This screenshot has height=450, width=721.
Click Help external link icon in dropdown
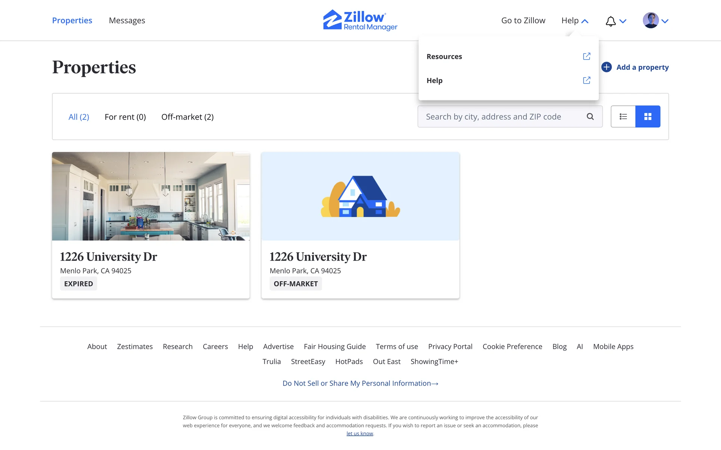tap(587, 80)
